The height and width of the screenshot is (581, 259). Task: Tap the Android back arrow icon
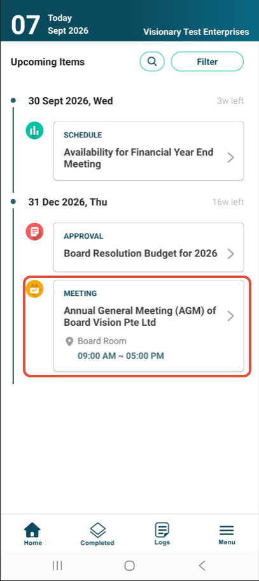[202, 566]
